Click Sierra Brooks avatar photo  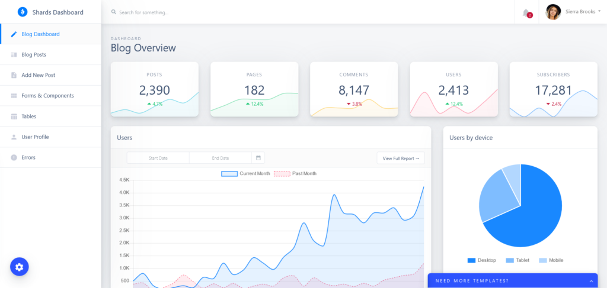553,12
